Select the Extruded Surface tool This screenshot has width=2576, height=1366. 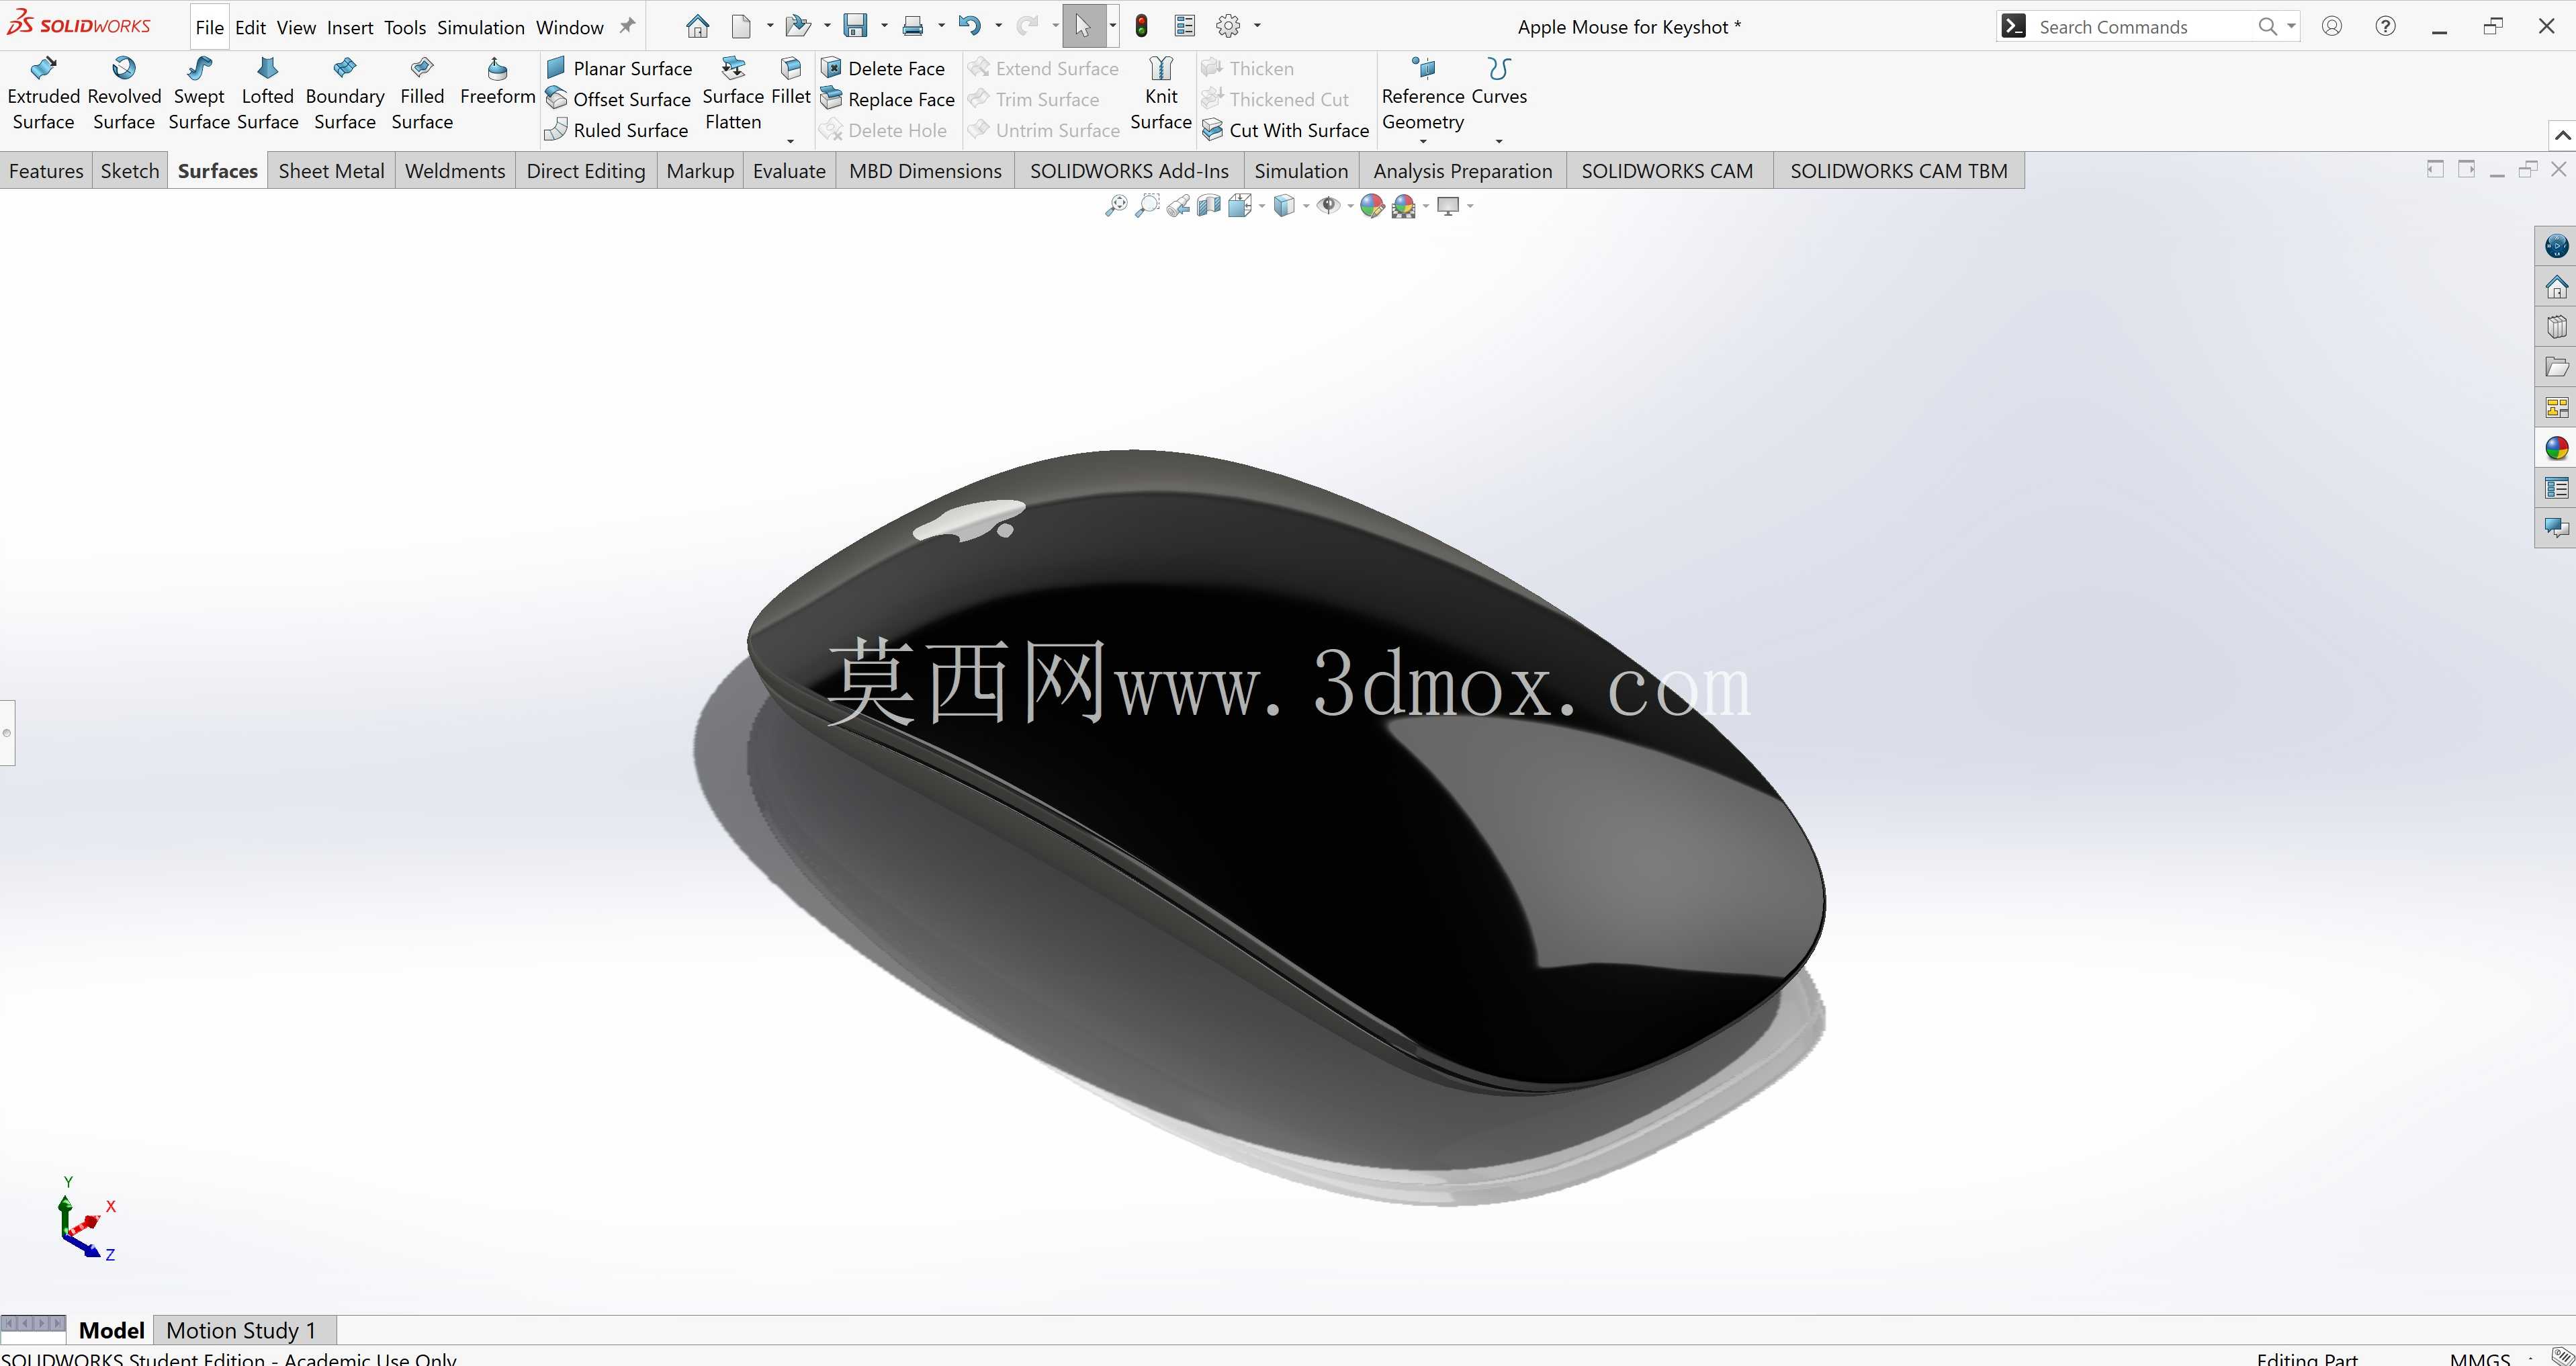coord(43,95)
